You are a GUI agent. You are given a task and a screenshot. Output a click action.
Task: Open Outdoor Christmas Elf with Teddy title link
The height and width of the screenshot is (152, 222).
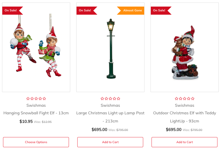click(184, 117)
